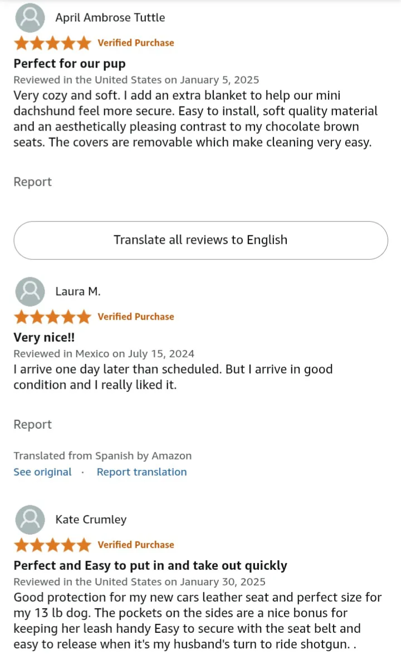Report April Ambrose Tuttle's review

point(32,182)
